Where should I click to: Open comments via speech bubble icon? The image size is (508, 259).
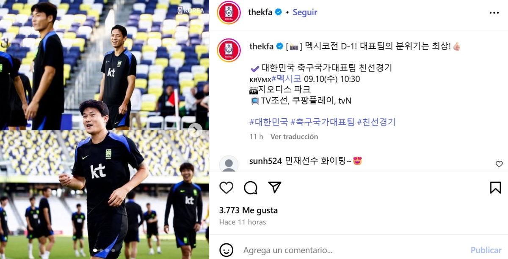coord(251,187)
